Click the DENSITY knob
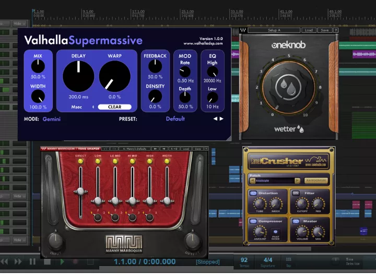376x274 pixels. [x=155, y=97]
